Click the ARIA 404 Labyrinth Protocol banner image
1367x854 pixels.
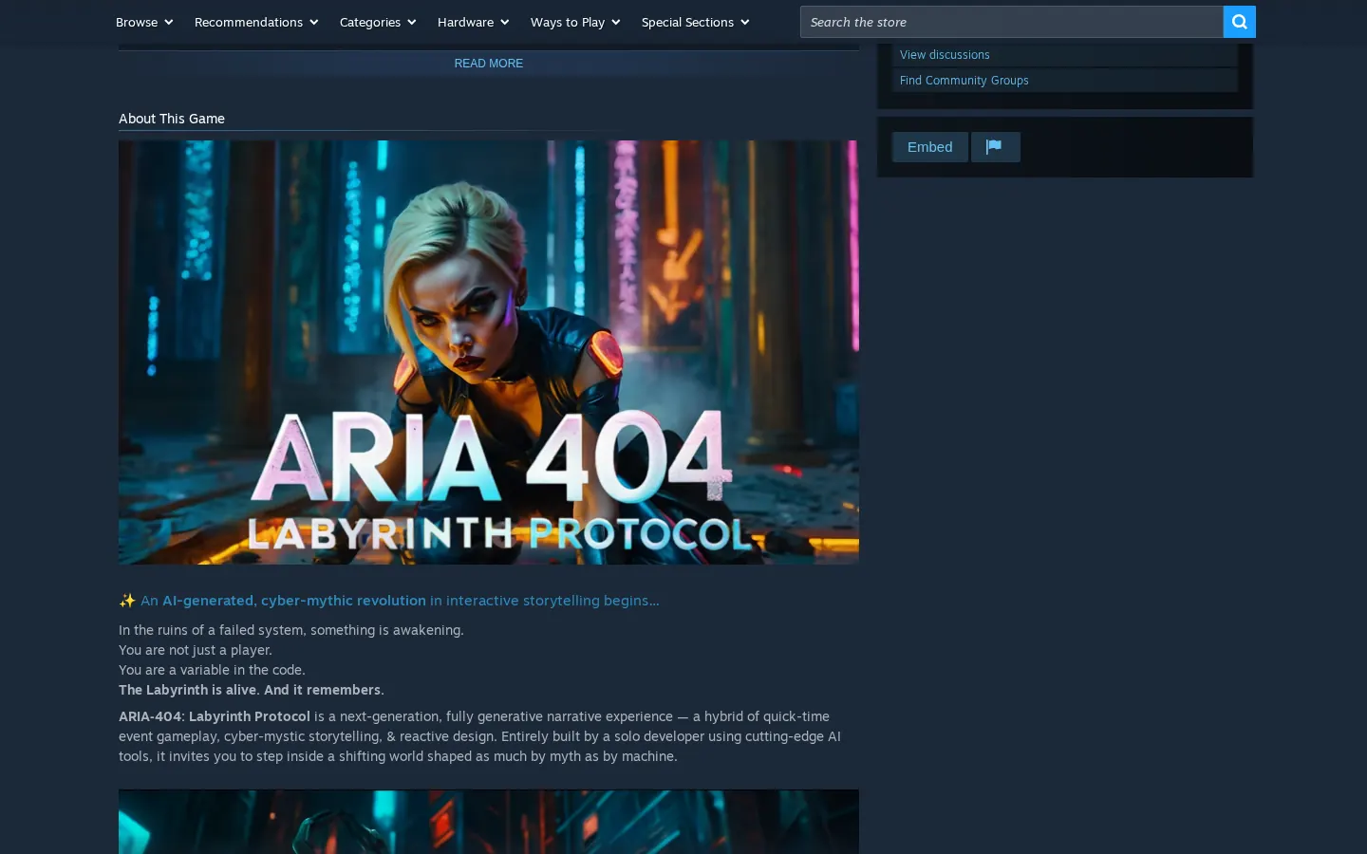[489, 352]
